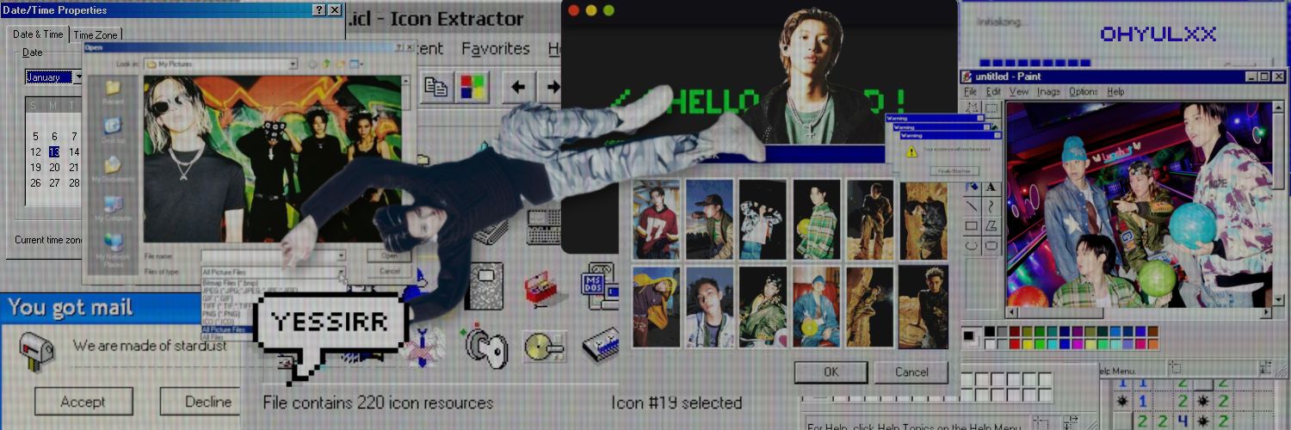Click 'We are made of stardust' message text
The height and width of the screenshot is (430, 1291).
[150, 346]
